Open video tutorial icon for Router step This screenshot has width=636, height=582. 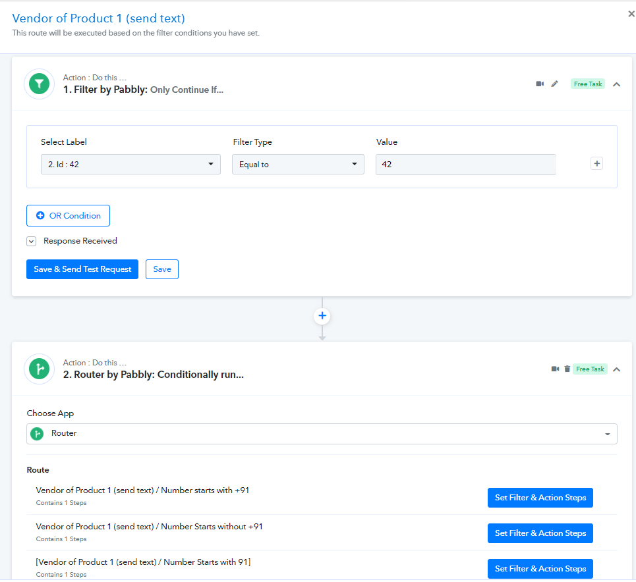(555, 369)
